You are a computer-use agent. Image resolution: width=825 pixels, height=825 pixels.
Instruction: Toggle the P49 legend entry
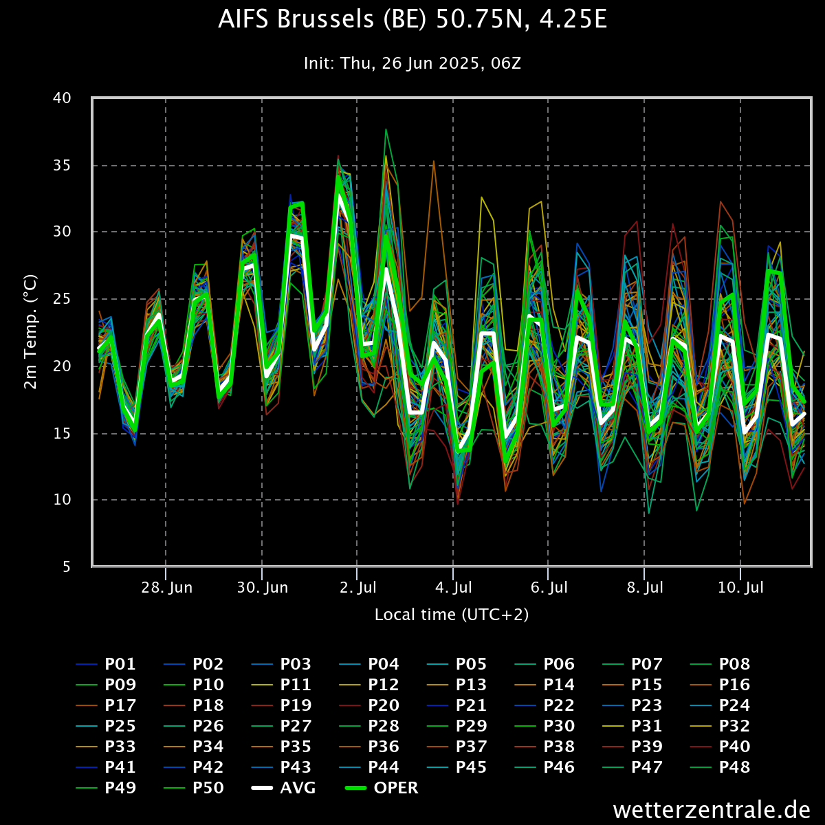[106, 788]
